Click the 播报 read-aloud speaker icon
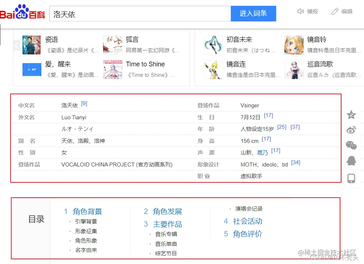364x264 pixels. click(300, 11)
